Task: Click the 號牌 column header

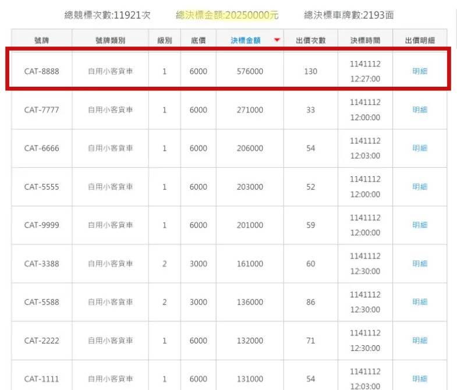Action: [41, 40]
